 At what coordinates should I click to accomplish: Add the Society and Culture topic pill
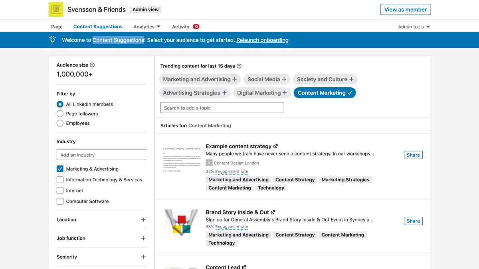pyautogui.click(x=325, y=79)
